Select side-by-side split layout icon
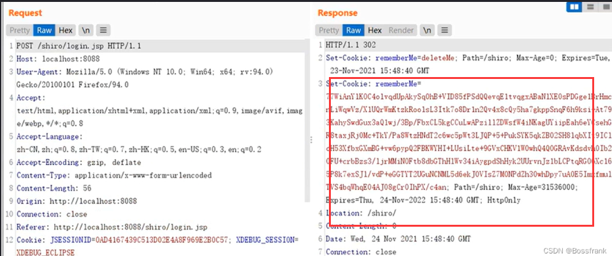Image resolution: width=612 pixels, height=256 pixels. 574,7
